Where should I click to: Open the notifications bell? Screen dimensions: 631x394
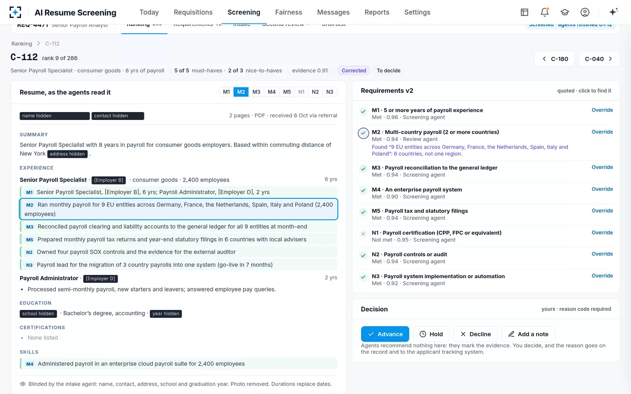pyautogui.click(x=545, y=12)
